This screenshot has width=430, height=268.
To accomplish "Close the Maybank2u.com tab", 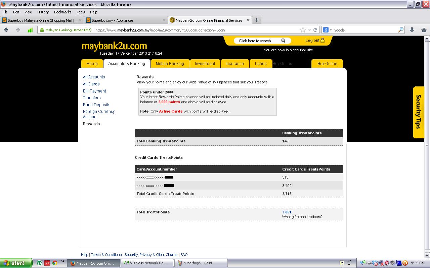I will [248, 20].
